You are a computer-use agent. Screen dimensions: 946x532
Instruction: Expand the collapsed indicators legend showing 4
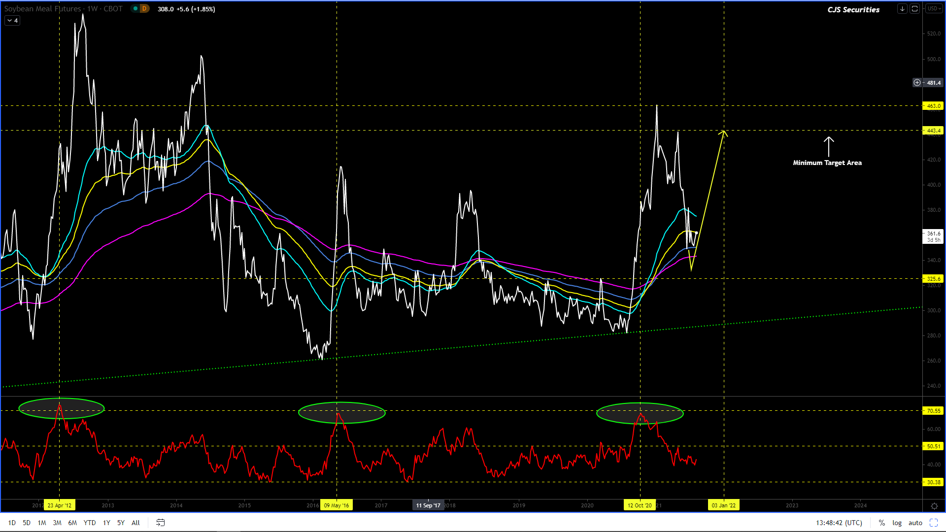click(12, 21)
